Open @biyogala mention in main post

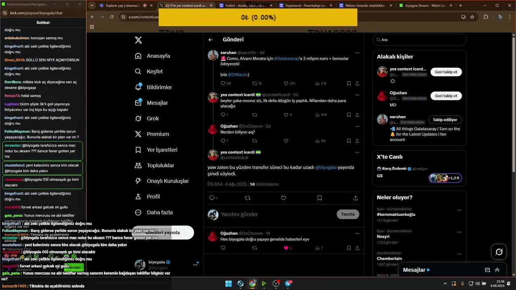(326, 168)
